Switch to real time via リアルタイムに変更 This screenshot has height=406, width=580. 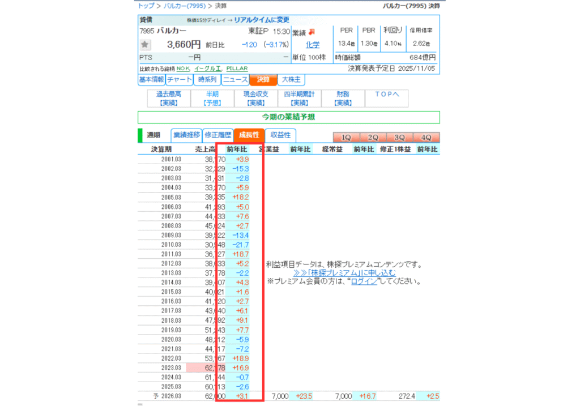coord(261,20)
